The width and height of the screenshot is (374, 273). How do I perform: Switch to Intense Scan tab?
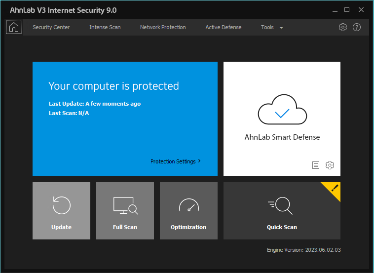coord(105,27)
